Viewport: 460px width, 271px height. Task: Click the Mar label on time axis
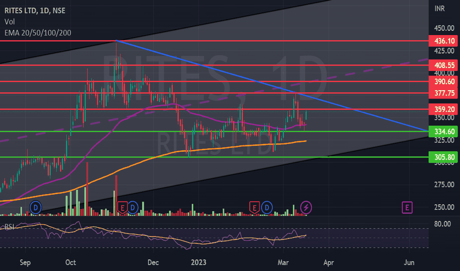pyautogui.click(x=283, y=262)
